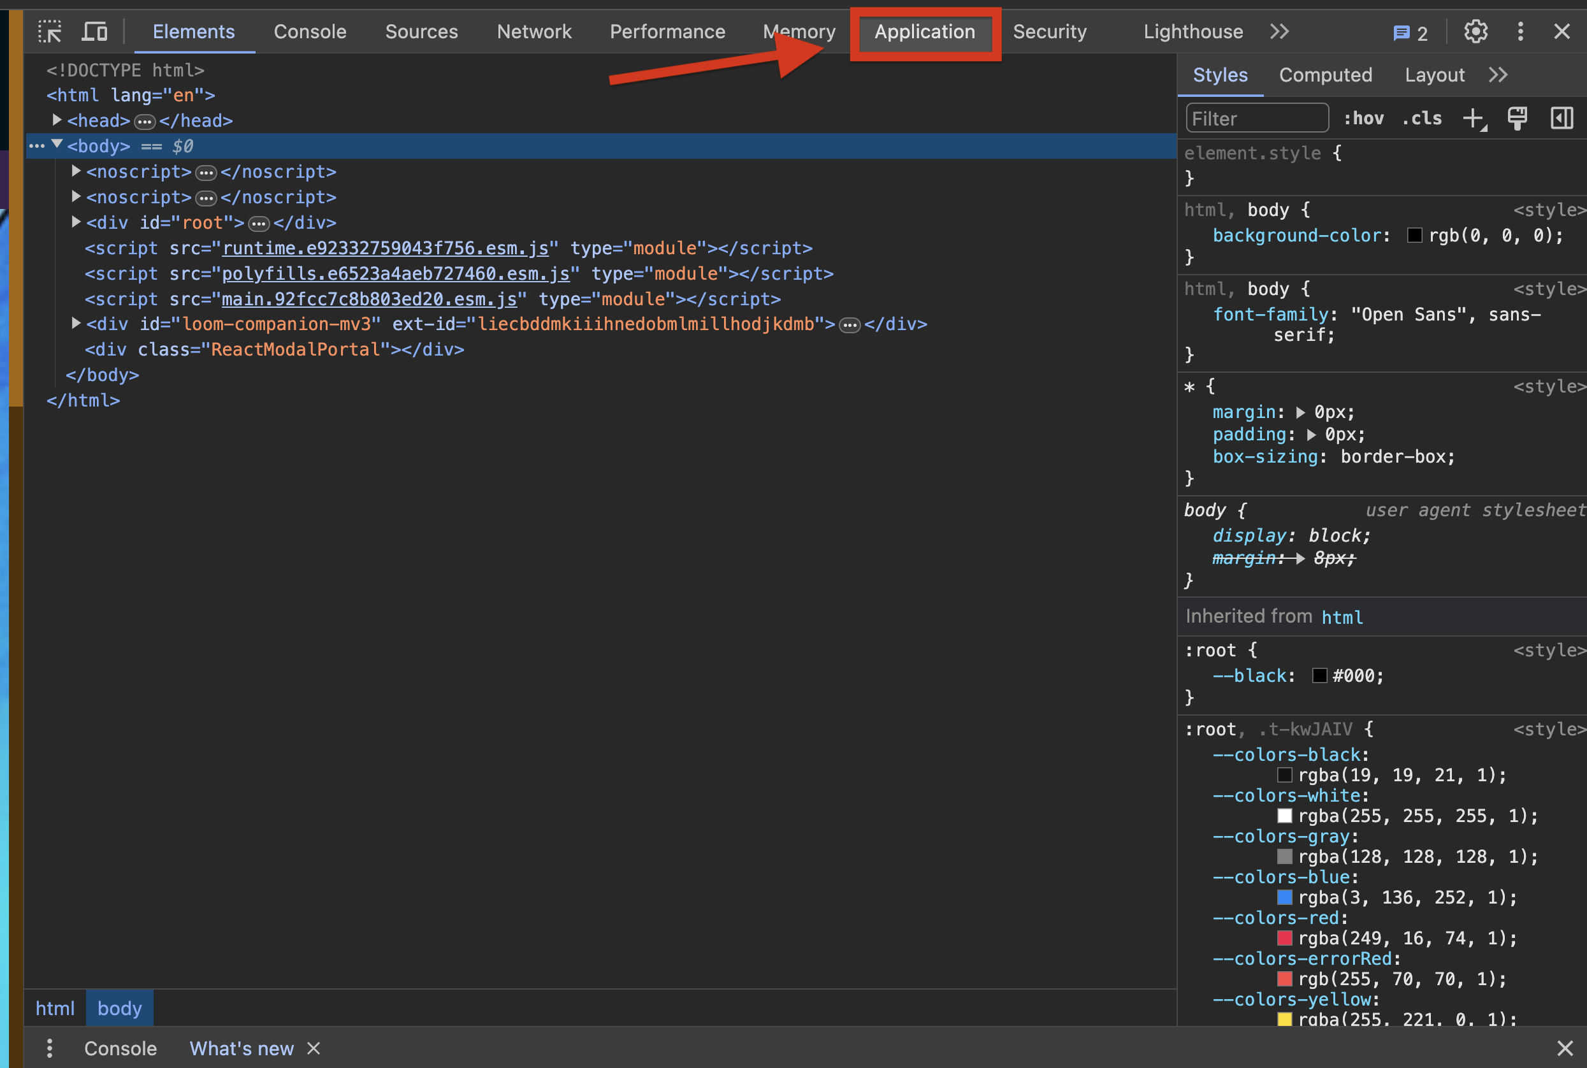
Task: Open the drawer three-dot menu
Action: point(49,1048)
